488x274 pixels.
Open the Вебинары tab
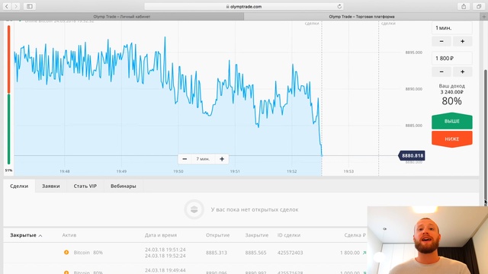pyautogui.click(x=124, y=186)
